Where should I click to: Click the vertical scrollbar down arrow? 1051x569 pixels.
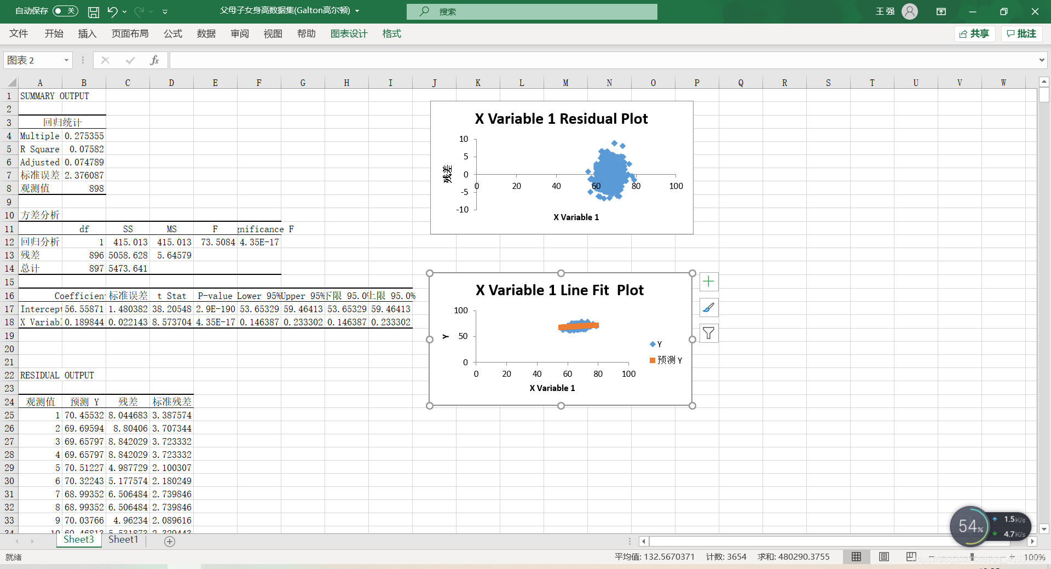(1044, 529)
